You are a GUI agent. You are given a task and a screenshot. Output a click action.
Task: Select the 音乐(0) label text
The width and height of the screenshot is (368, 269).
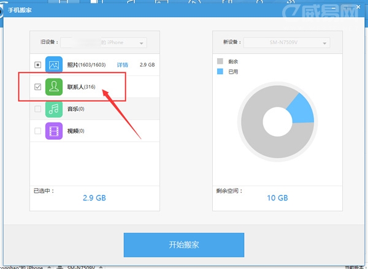click(x=75, y=109)
